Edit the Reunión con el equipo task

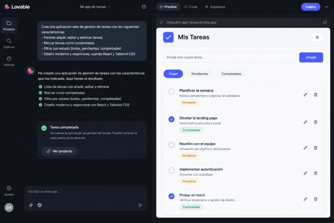click(305, 148)
